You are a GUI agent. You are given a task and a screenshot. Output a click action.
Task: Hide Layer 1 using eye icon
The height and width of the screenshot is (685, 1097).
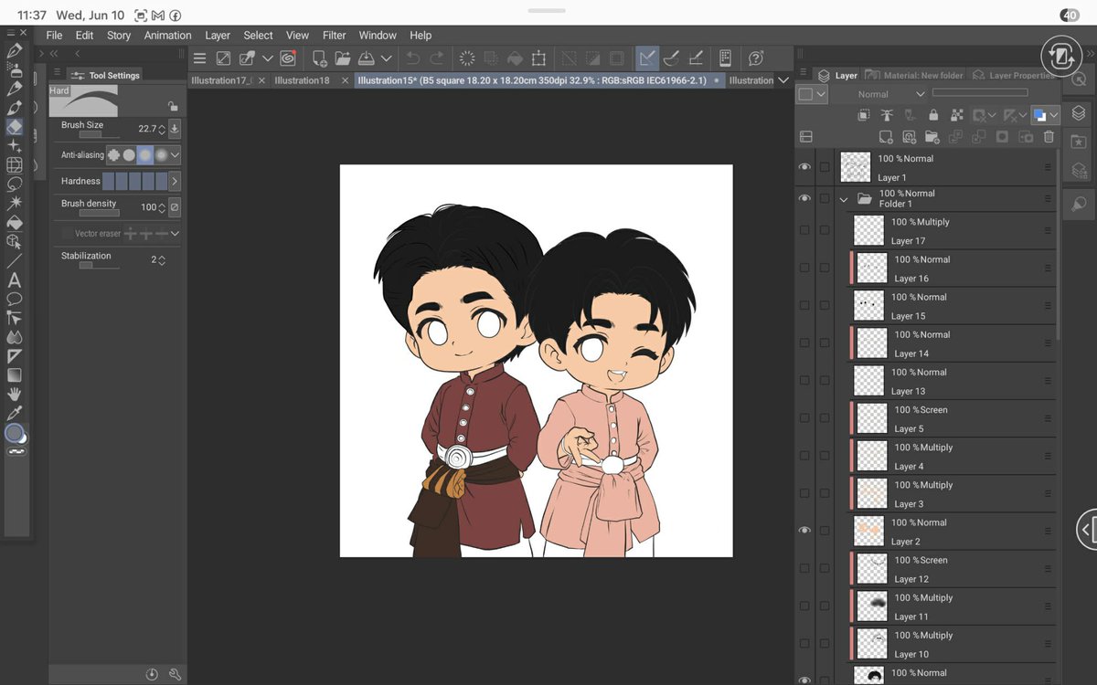click(804, 168)
